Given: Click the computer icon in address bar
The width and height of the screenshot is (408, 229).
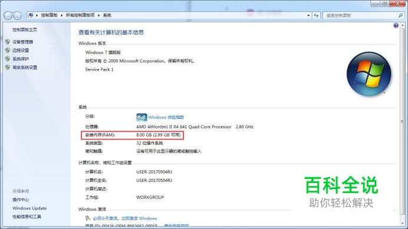Looking at the screenshot, I should 31,15.
